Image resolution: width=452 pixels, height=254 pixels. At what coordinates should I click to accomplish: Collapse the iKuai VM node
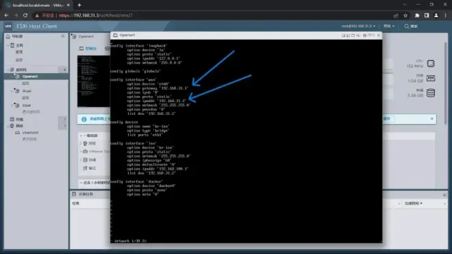(12, 91)
